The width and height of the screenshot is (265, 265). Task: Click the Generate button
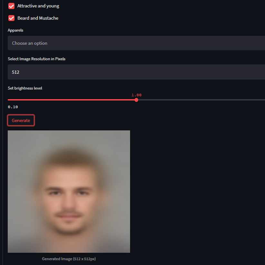21,120
